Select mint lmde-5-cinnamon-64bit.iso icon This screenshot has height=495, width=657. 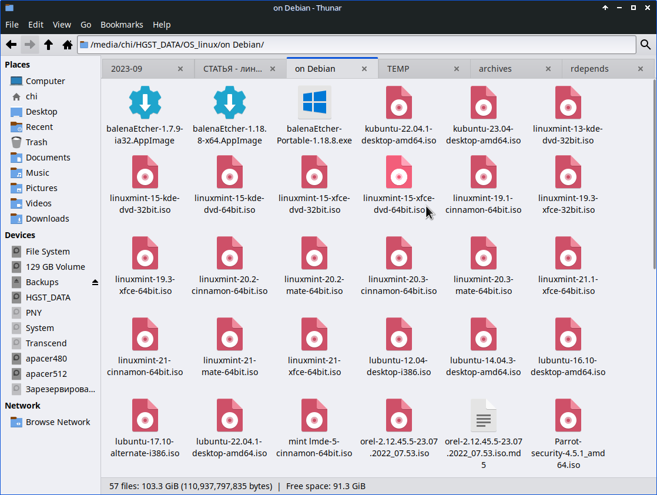314,416
